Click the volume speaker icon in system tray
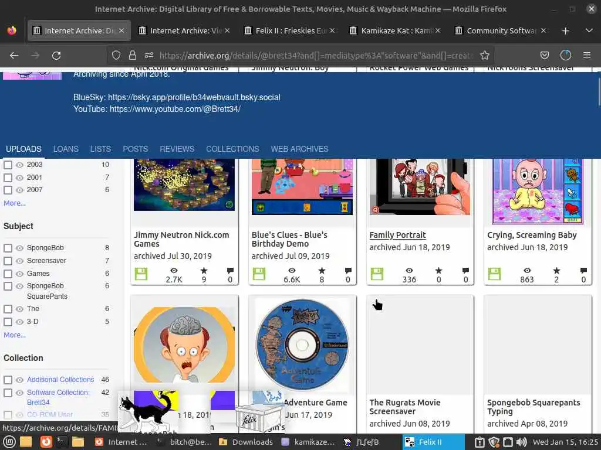This screenshot has width=601, height=450. 521,442
